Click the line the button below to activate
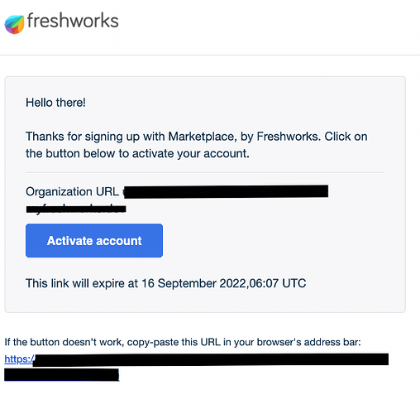Image resolution: width=420 pixels, height=414 pixels. [x=137, y=153]
